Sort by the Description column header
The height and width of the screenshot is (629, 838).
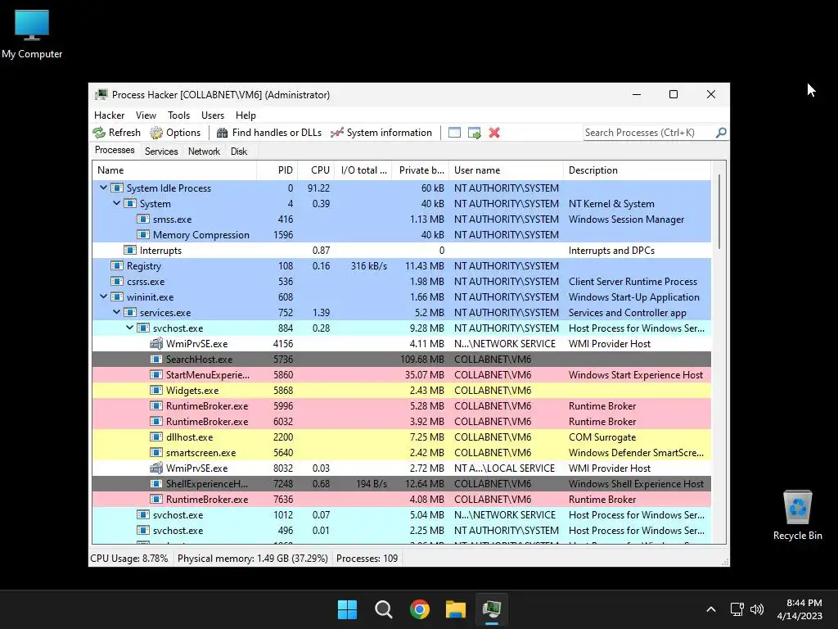click(x=637, y=170)
